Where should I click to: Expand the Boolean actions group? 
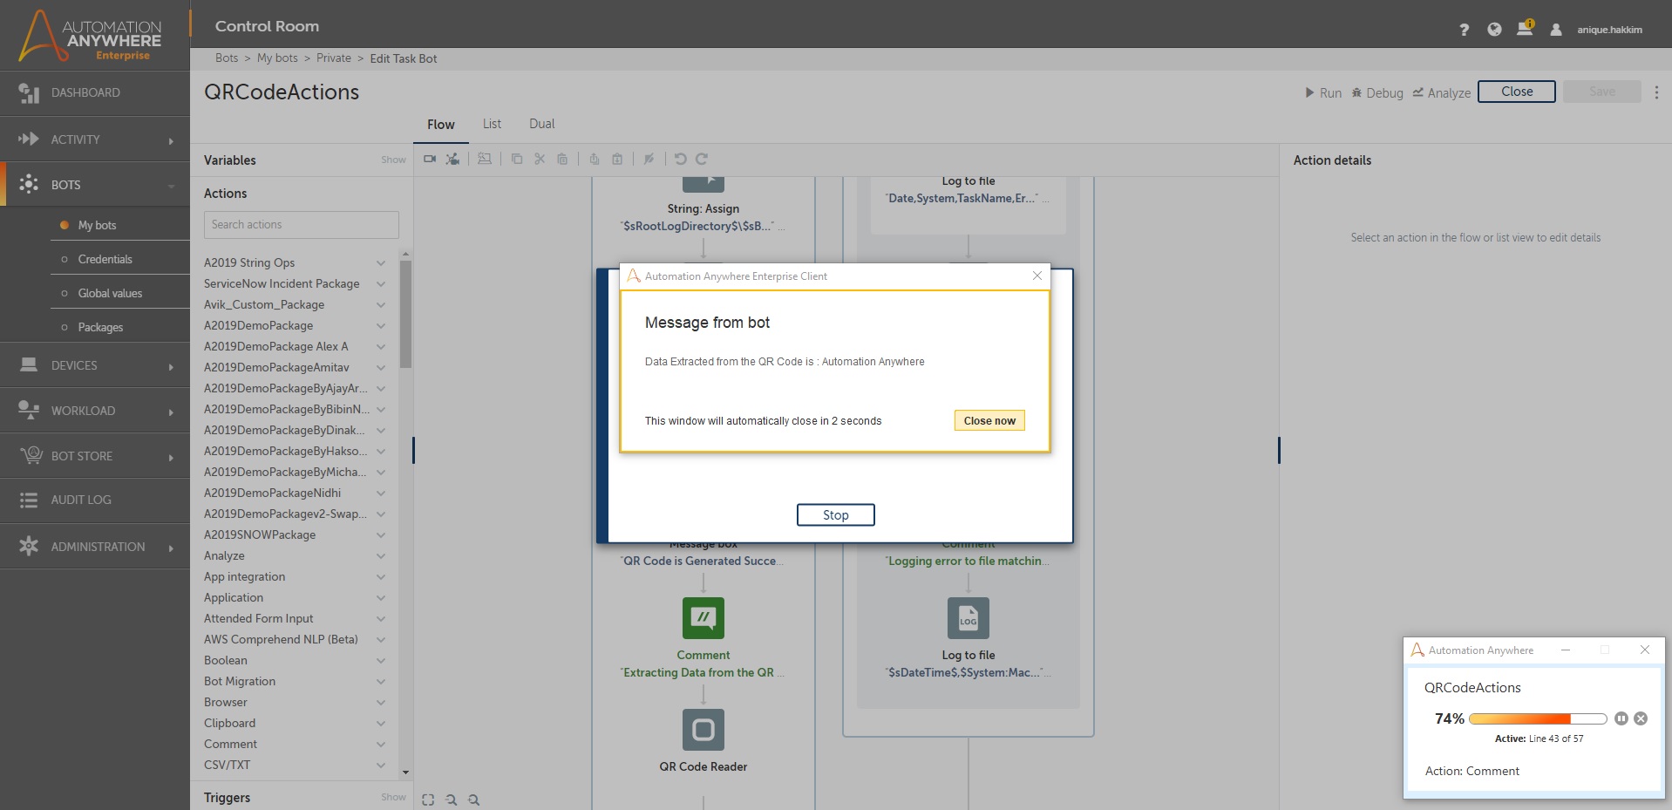[x=381, y=660]
